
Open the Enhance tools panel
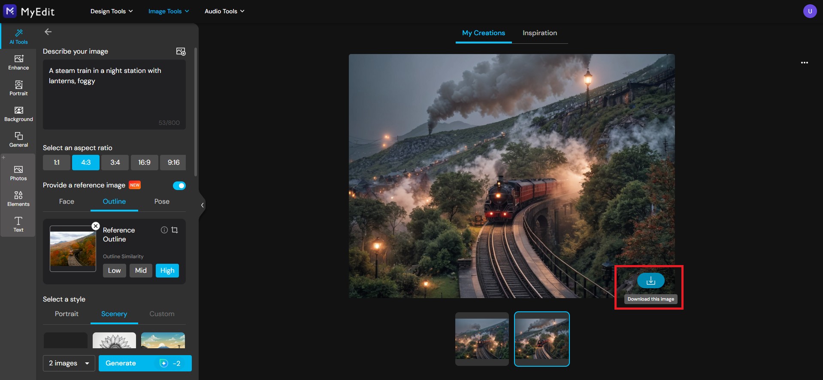18,63
